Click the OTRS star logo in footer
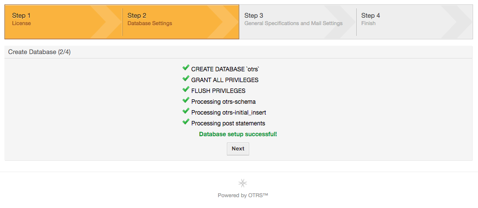The width and height of the screenshot is (478, 208). click(x=243, y=183)
